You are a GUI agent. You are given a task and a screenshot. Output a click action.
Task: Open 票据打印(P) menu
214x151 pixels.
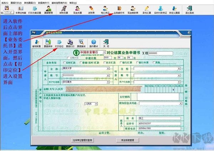(x=16, y=3)
